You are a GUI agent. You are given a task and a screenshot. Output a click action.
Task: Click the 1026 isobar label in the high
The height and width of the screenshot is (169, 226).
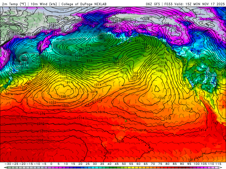(x=62, y=96)
